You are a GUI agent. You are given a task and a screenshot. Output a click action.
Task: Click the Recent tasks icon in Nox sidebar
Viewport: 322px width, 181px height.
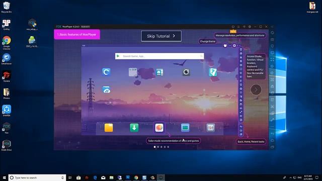coord(272,147)
